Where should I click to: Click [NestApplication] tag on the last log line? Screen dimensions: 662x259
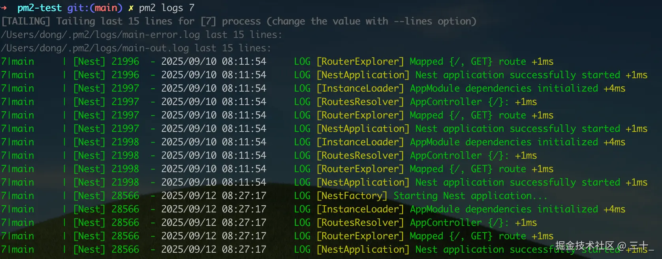pos(363,250)
